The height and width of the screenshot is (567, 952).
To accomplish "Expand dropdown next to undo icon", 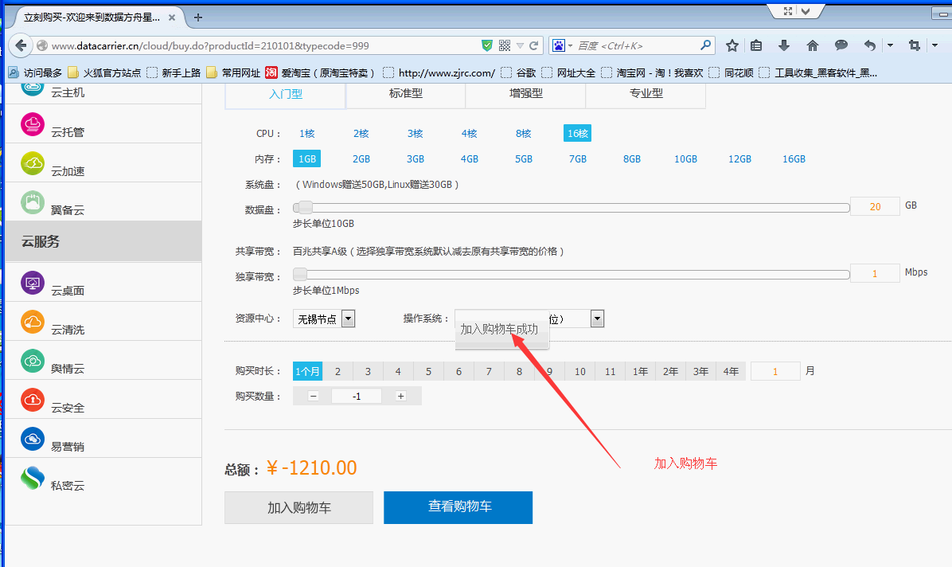I will point(890,45).
